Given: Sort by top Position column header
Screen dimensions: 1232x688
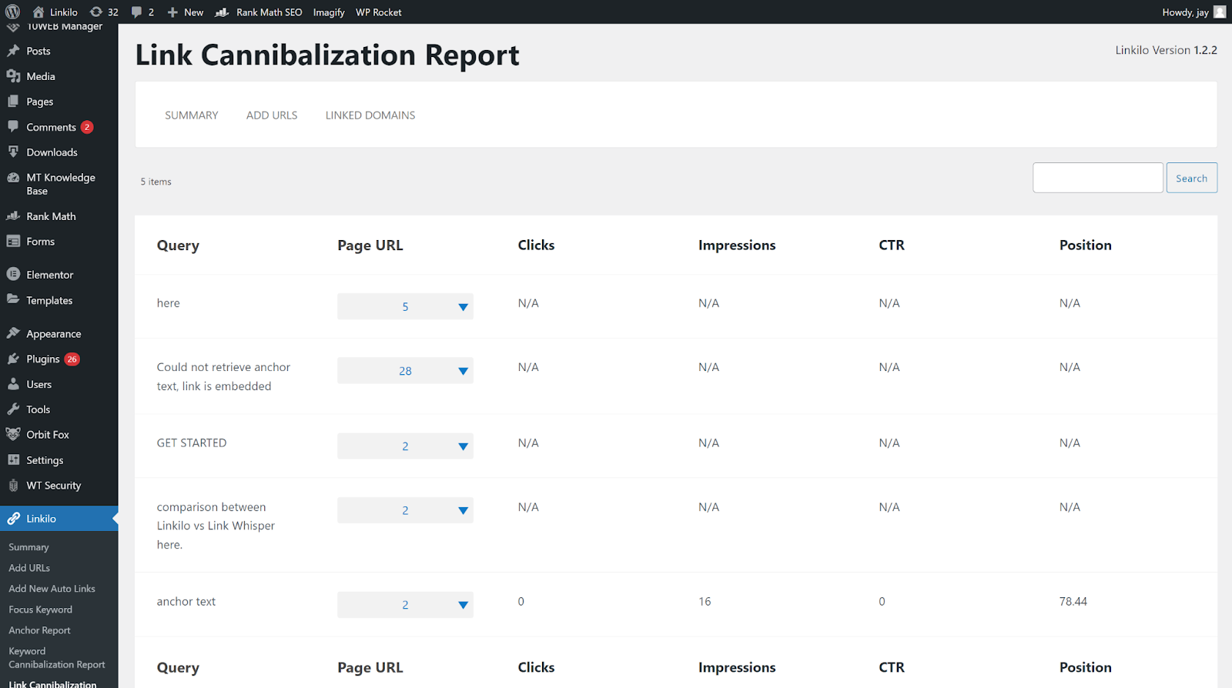Looking at the screenshot, I should 1086,245.
